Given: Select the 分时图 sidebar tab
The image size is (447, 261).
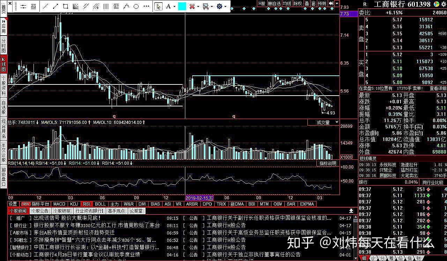Looking at the screenshot, I should (3, 45).
